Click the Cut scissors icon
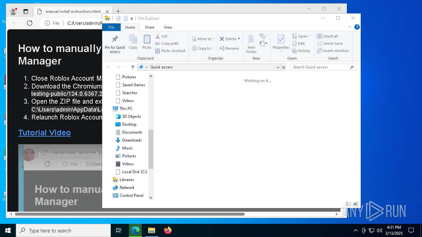This screenshot has width=422, height=237. click(x=158, y=36)
